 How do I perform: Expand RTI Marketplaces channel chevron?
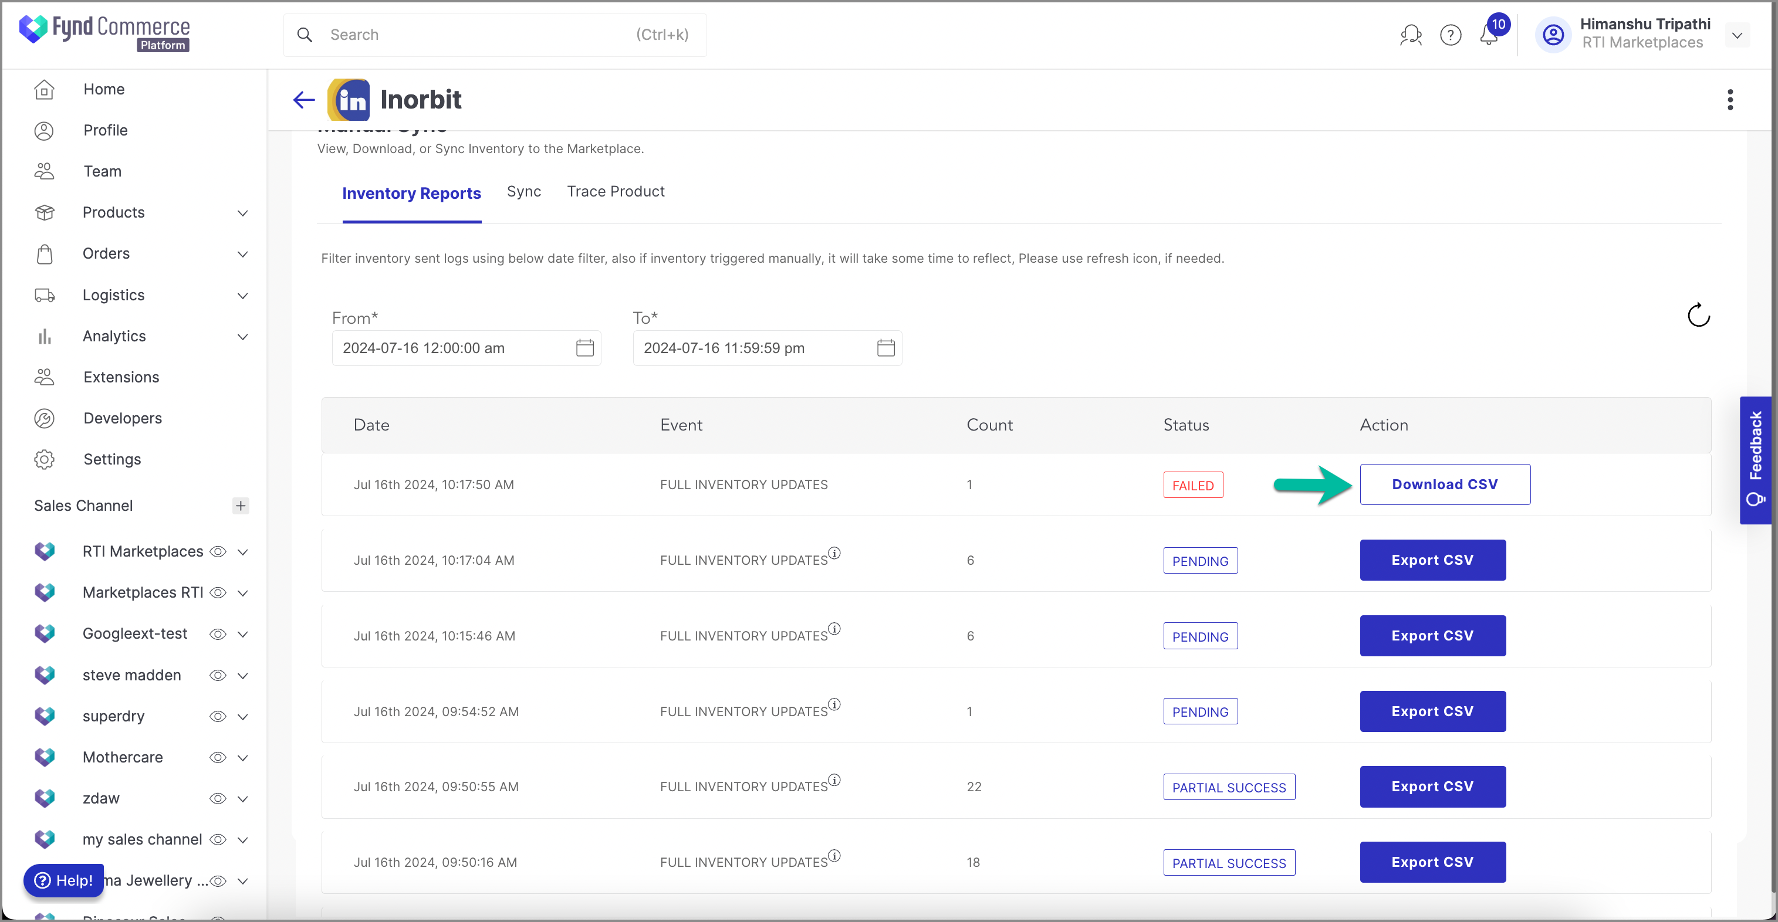tap(242, 552)
